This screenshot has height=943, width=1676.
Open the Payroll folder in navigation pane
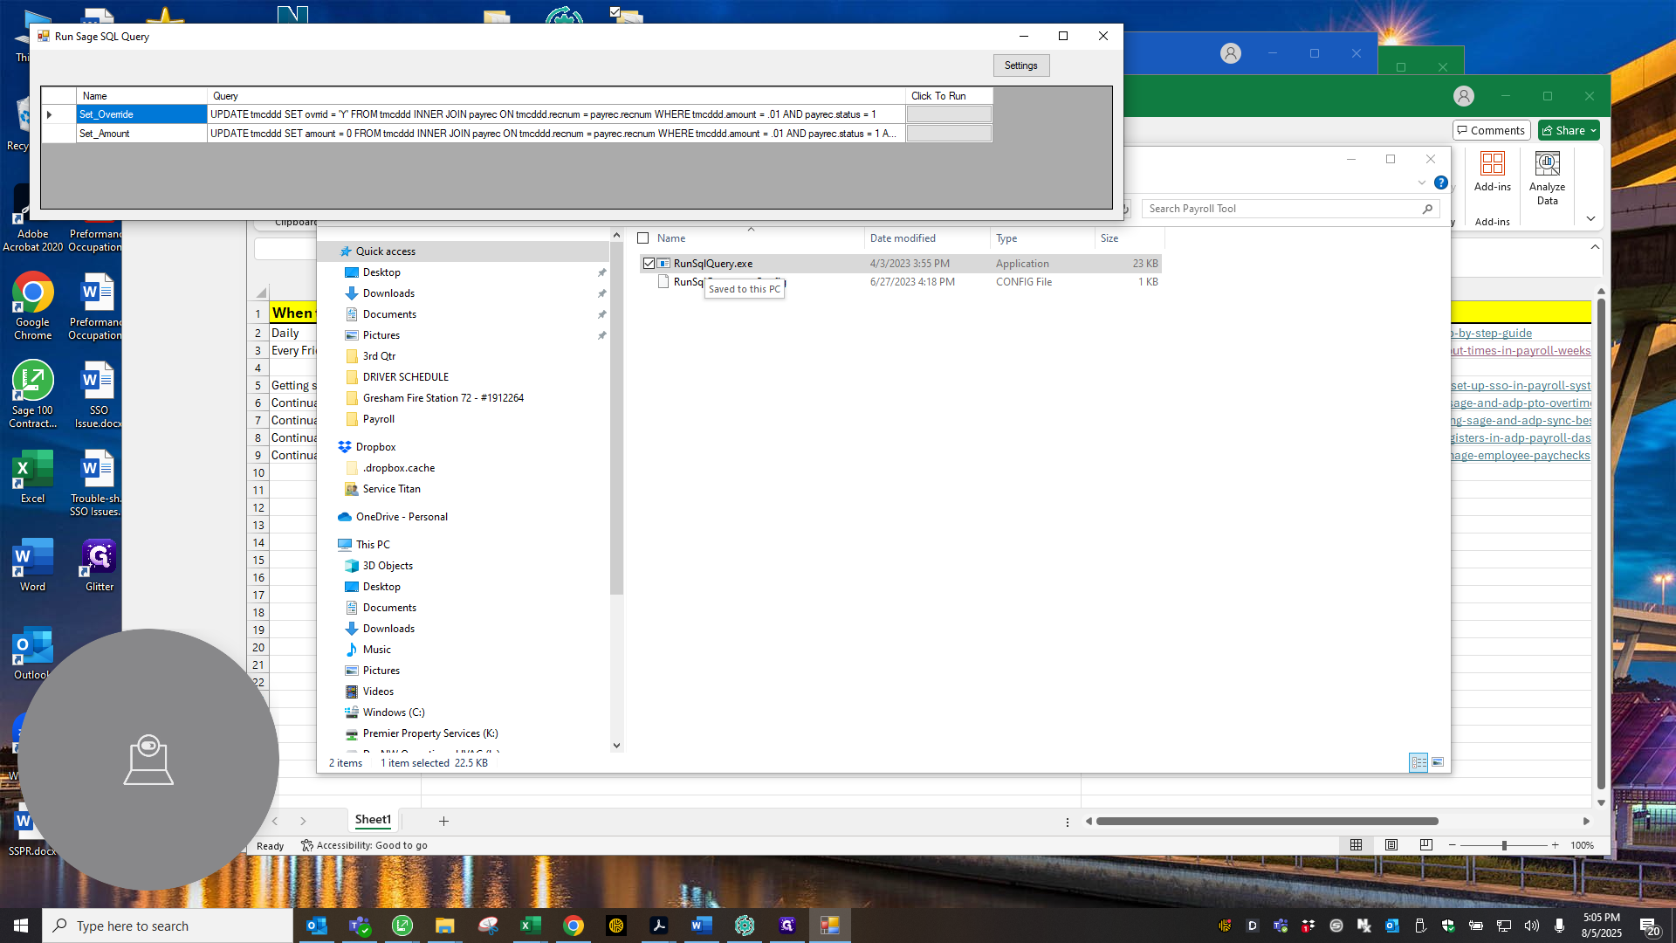pyautogui.click(x=378, y=419)
